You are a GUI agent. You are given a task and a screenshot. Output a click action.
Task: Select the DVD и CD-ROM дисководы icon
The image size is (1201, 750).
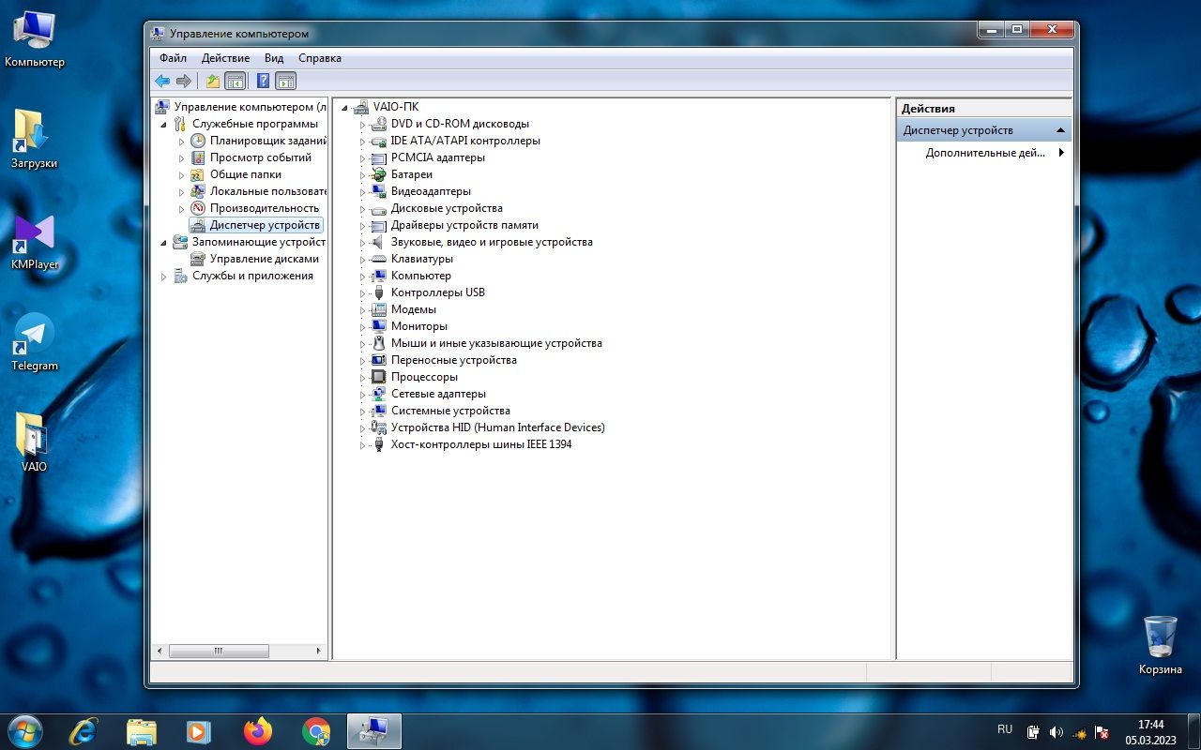pyautogui.click(x=379, y=124)
